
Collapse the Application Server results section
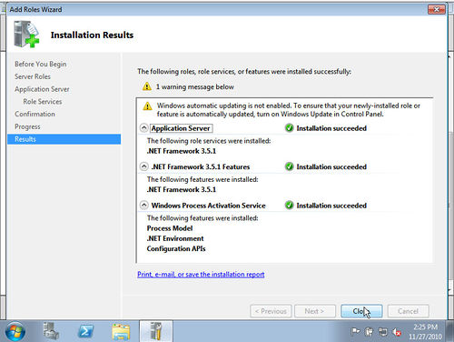pos(144,128)
